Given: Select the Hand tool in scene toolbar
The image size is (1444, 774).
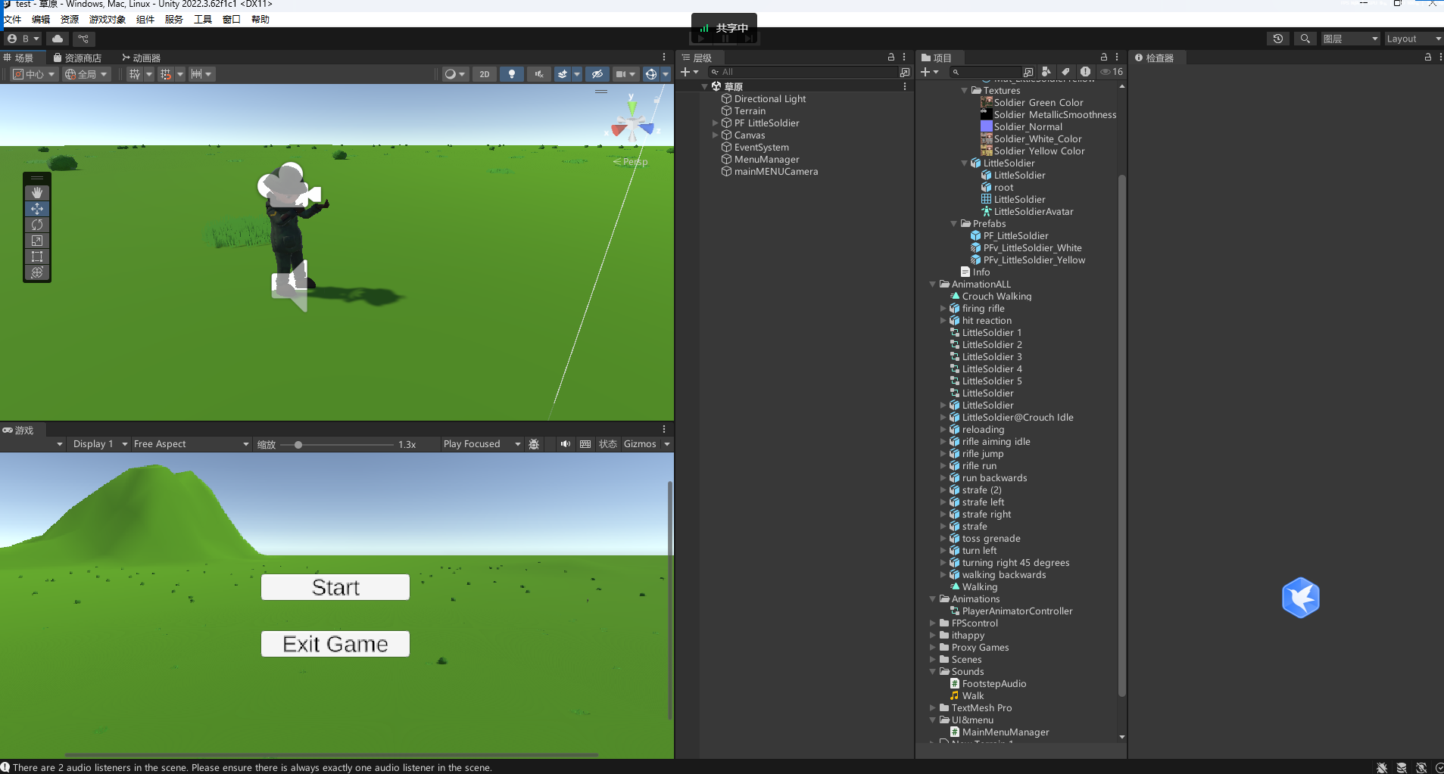Looking at the screenshot, I should (37, 193).
